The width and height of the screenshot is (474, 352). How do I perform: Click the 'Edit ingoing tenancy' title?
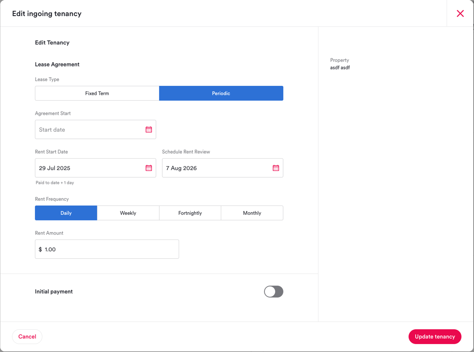click(47, 14)
